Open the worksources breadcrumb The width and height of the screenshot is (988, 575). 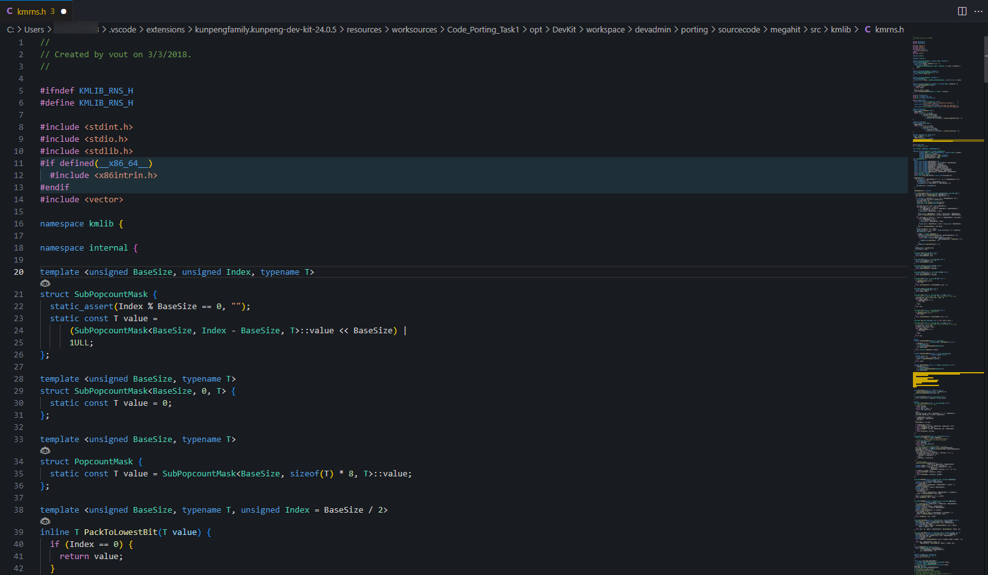414,29
